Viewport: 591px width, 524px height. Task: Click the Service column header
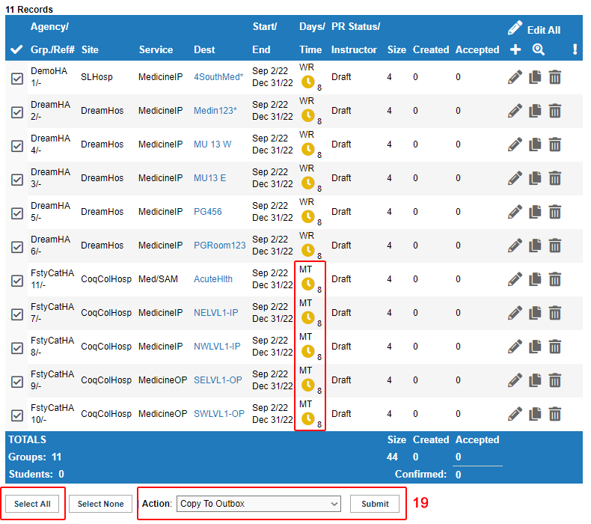click(156, 50)
